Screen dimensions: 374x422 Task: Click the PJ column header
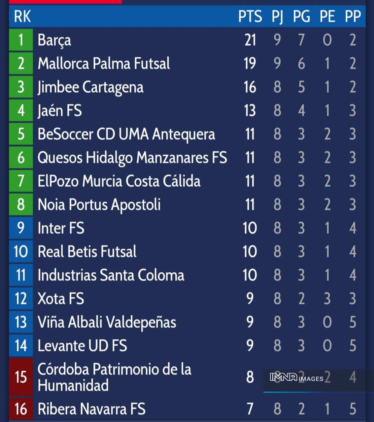click(277, 16)
